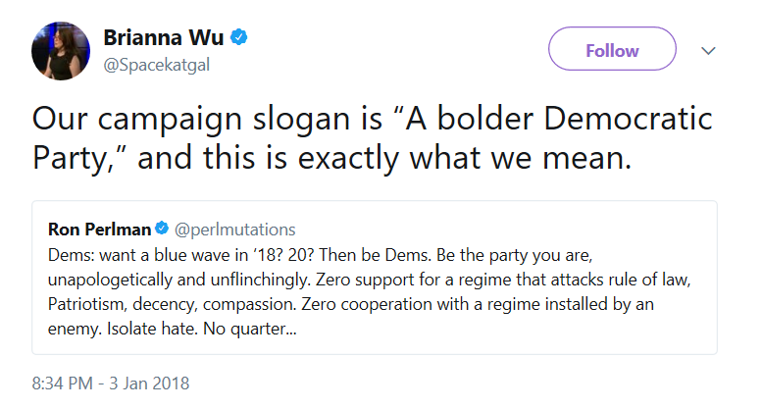Click the main tweet text 'Our campaign slogan'
The height and width of the screenshot is (409, 762).
tap(373, 138)
